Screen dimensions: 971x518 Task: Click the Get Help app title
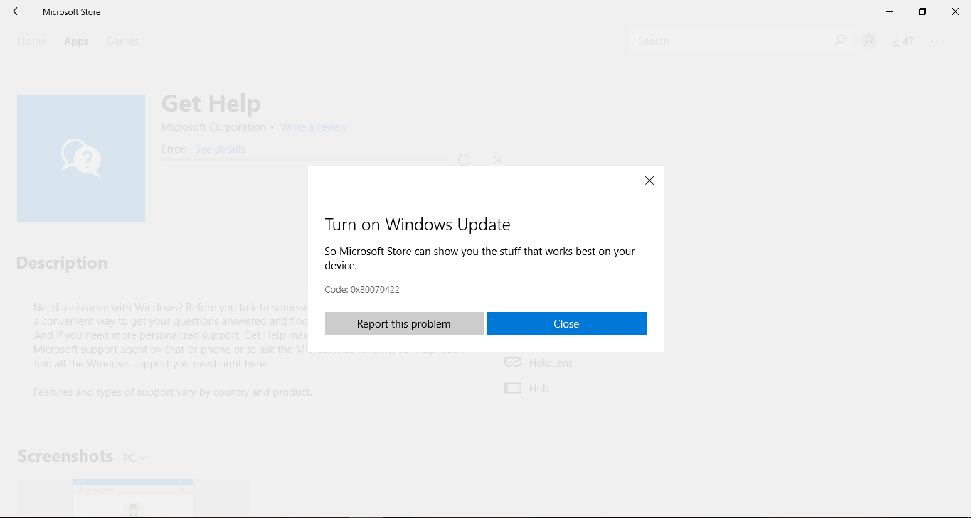211,104
